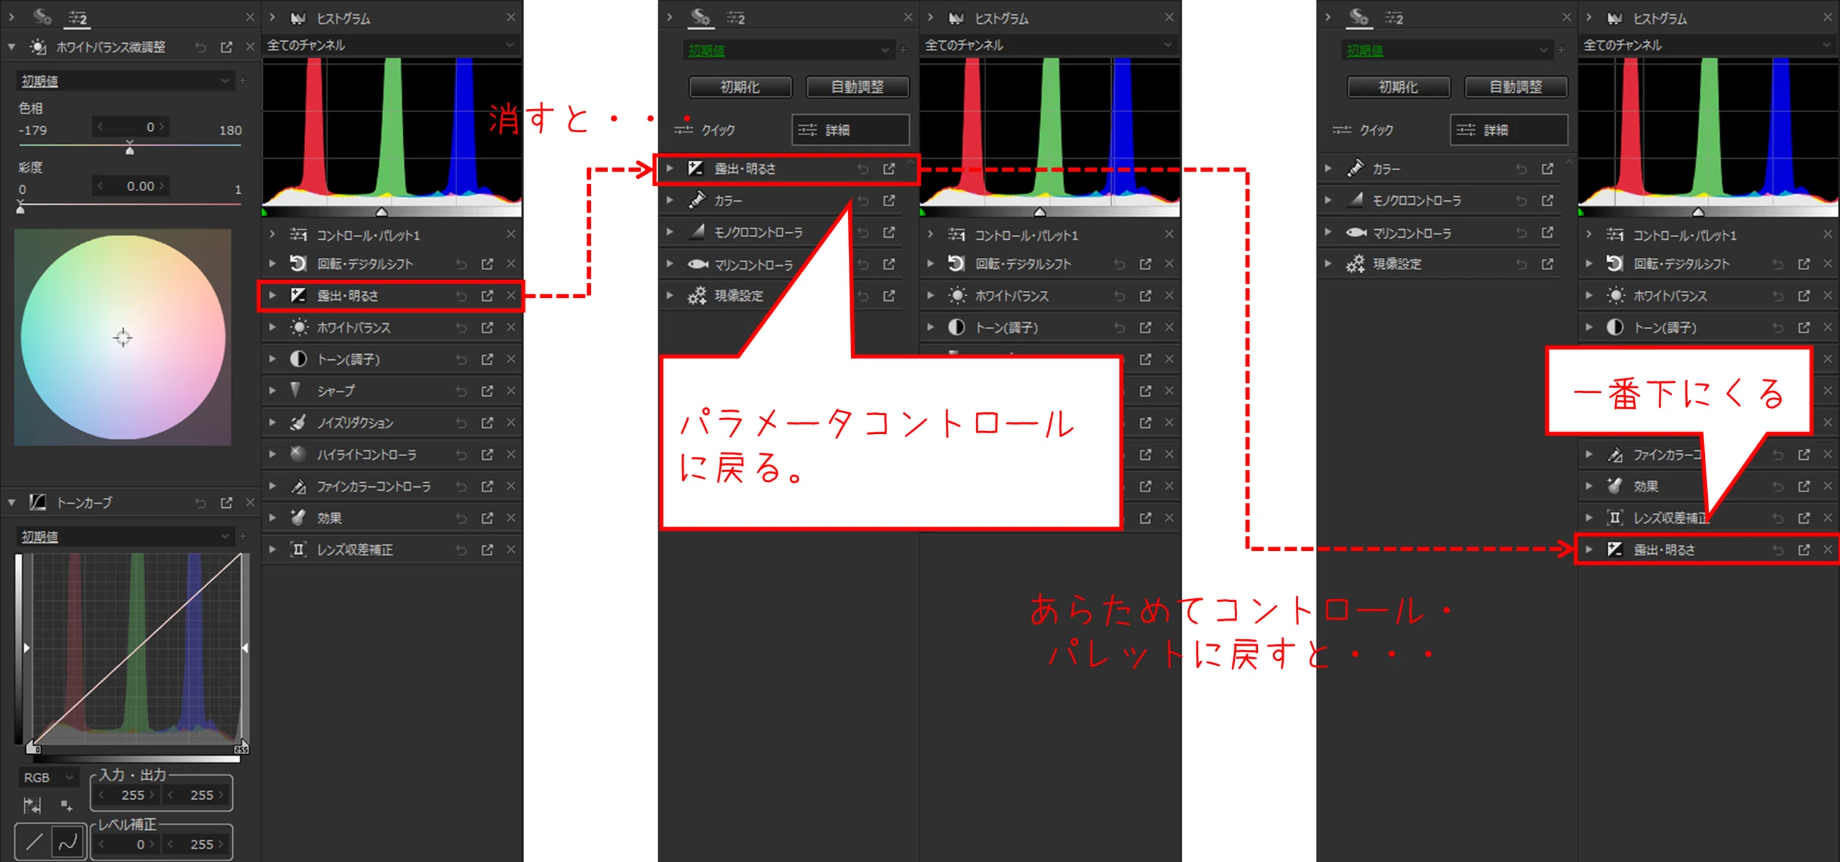Select the smooth curve tone curve mode
Image resolution: width=1840 pixels, height=862 pixels.
[x=68, y=841]
